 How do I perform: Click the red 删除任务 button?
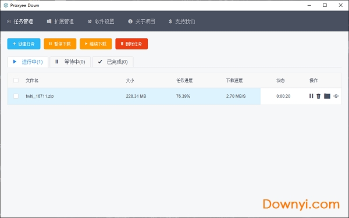131,44
